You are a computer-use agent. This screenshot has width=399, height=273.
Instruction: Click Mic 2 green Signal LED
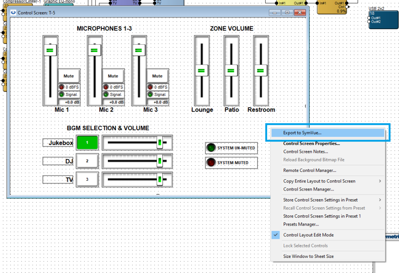[x=106, y=94]
